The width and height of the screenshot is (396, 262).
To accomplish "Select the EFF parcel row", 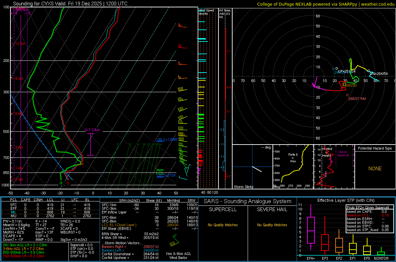I will 51,208.
